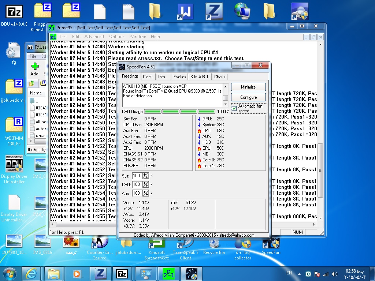This screenshot has width=375, height=281.
Task: Open the Exotics tab
Action: click(179, 77)
